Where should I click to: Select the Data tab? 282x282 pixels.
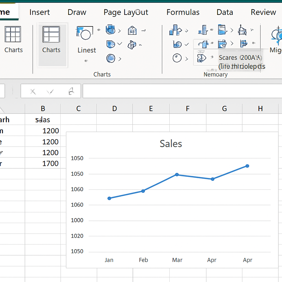tap(225, 12)
